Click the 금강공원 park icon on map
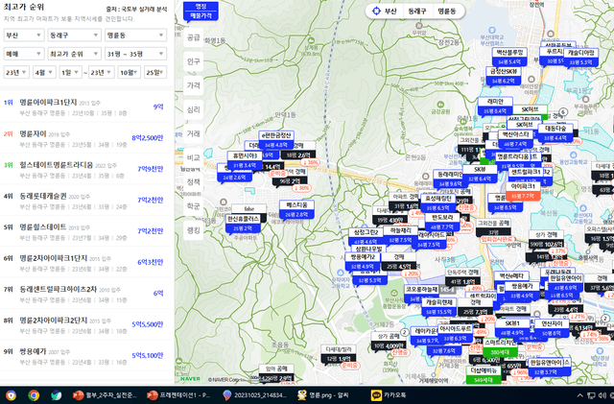The height and width of the screenshot is (404, 614). tap(440, 105)
